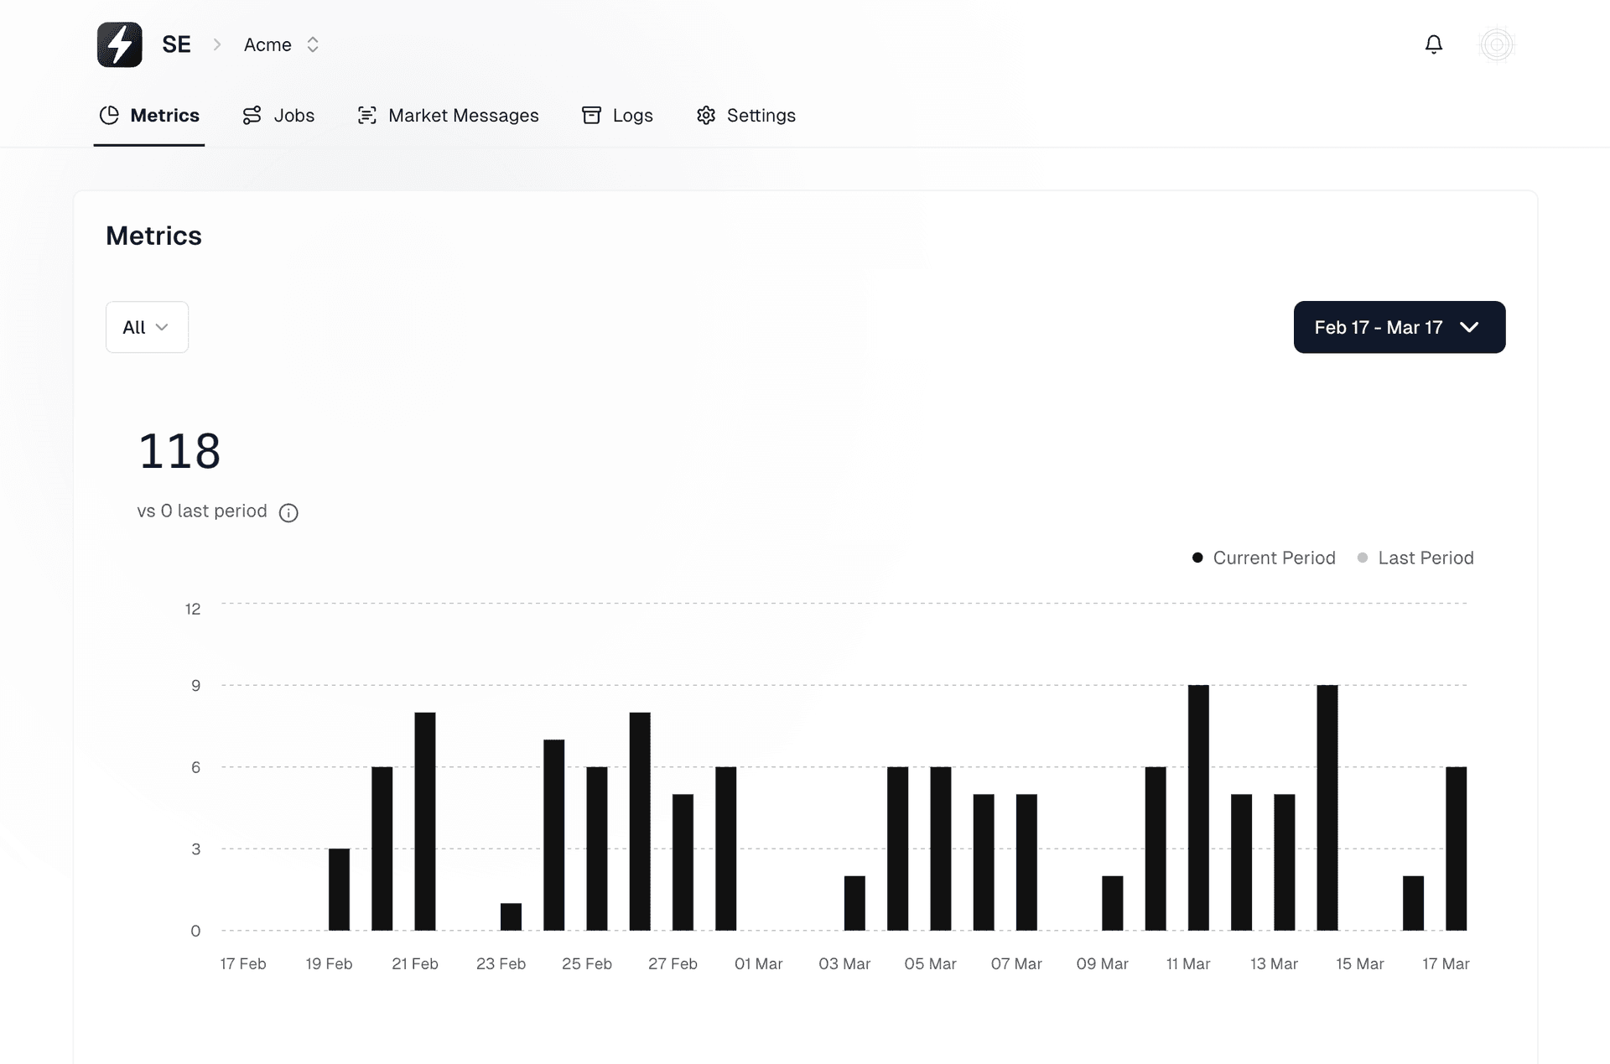Click the Logs archive icon
Viewport: 1610px width, 1064px height.
591,115
